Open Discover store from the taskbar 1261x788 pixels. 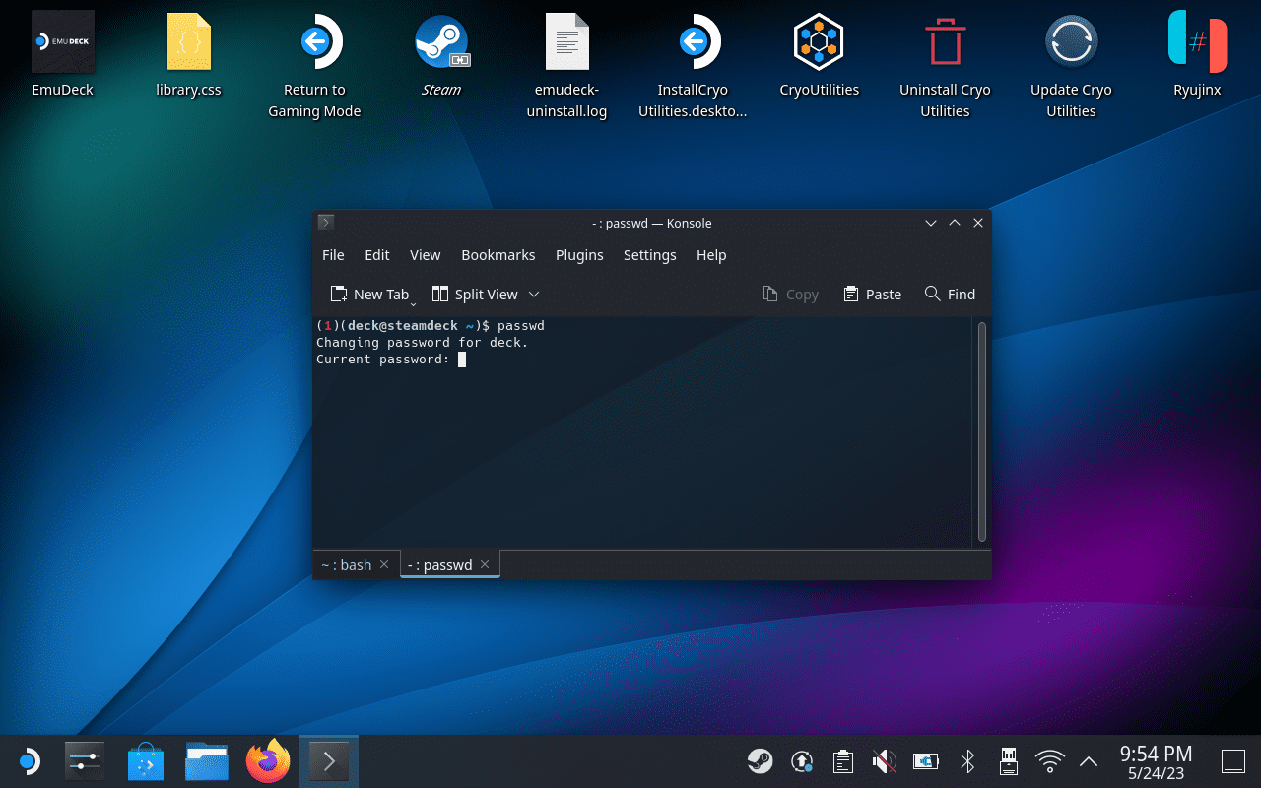146,761
